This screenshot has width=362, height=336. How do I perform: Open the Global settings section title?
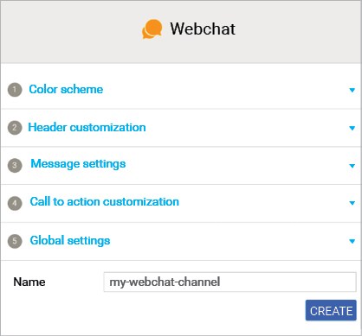pyautogui.click(x=70, y=240)
